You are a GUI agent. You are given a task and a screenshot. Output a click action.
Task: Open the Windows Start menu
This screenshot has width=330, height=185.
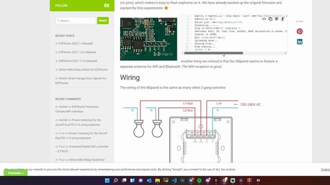[x=107, y=180]
